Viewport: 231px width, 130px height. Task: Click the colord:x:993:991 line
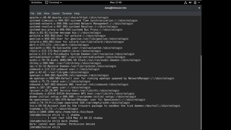click(x=77, y=42)
